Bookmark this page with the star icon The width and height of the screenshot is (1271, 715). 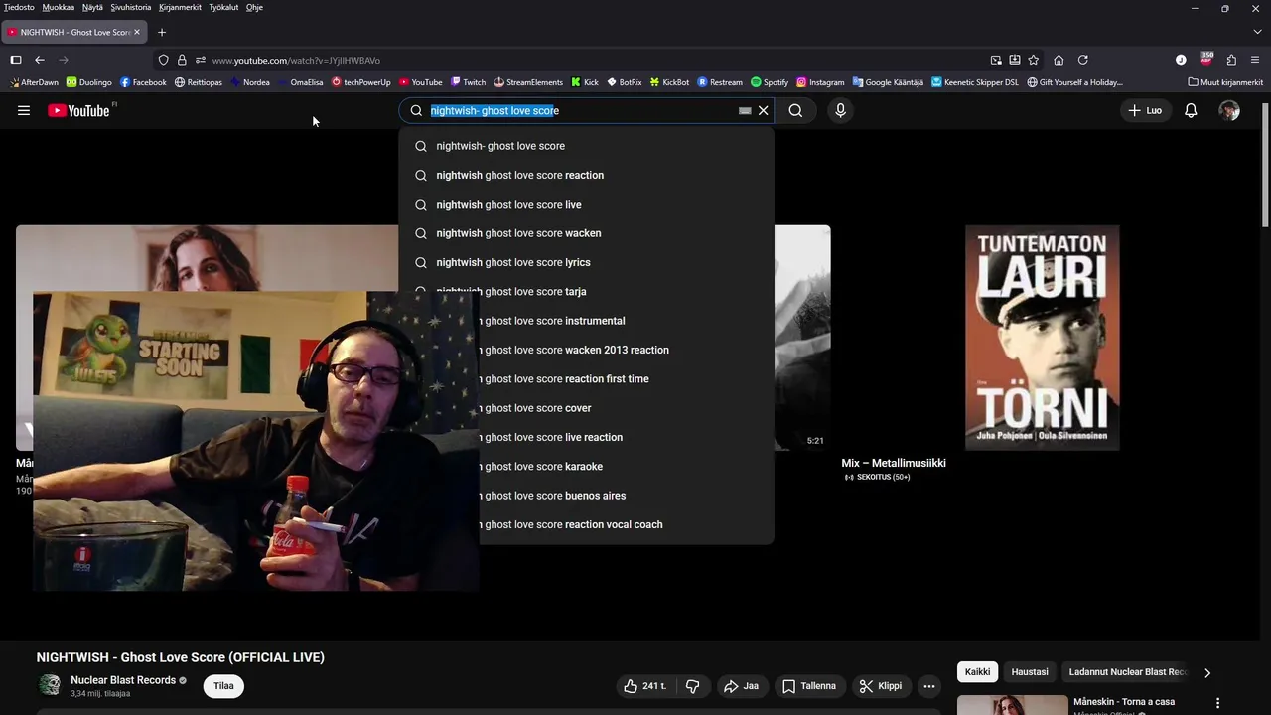(x=1033, y=60)
